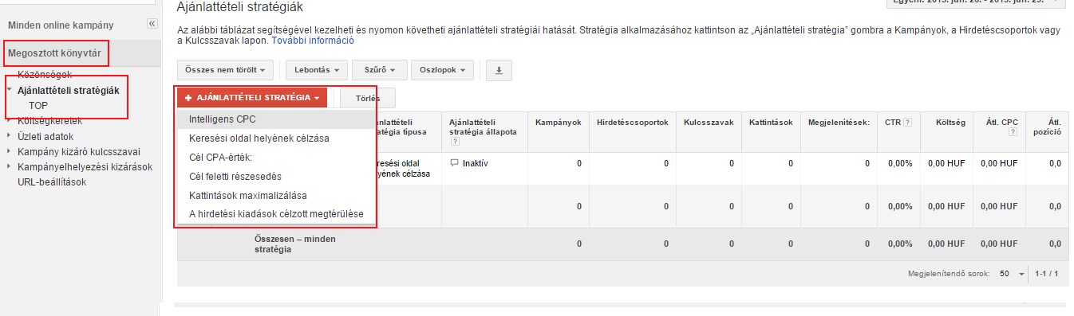The image size is (1074, 316).
Task: Open the További információ link
Action: tap(313, 40)
